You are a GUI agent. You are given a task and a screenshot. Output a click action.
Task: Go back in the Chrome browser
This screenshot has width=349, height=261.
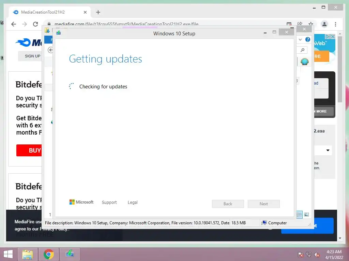click(x=14, y=24)
